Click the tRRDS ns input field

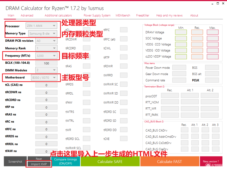pyautogui.click(x=46, y=137)
